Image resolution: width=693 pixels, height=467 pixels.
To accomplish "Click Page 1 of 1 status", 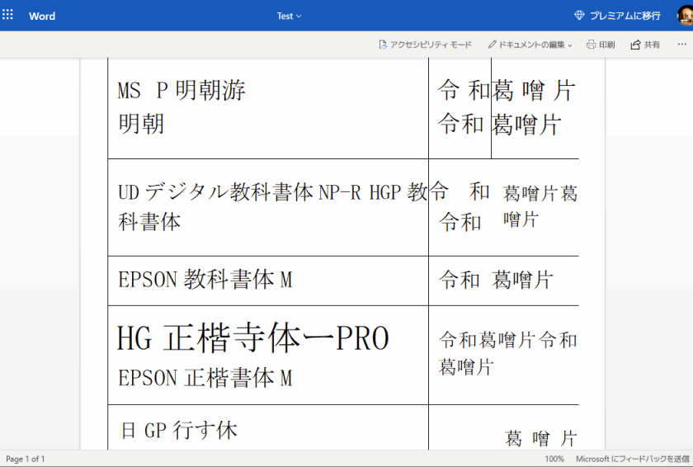I will pos(26,459).
